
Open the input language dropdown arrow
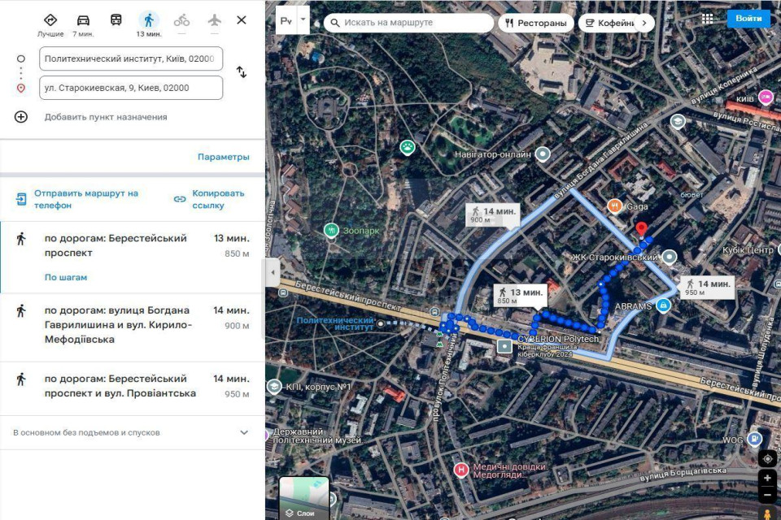point(303,20)
